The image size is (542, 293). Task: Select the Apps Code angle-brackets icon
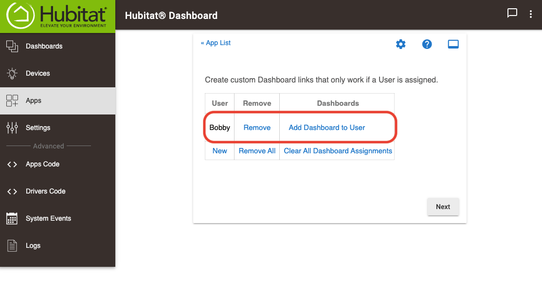pyautogui.click(x=11, y=164)
